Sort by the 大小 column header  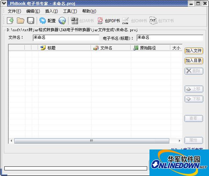pos(176,48)
